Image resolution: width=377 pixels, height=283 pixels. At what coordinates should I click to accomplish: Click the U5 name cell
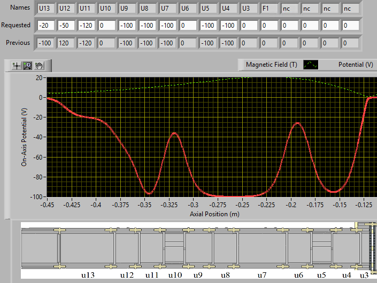pos(209,9)
